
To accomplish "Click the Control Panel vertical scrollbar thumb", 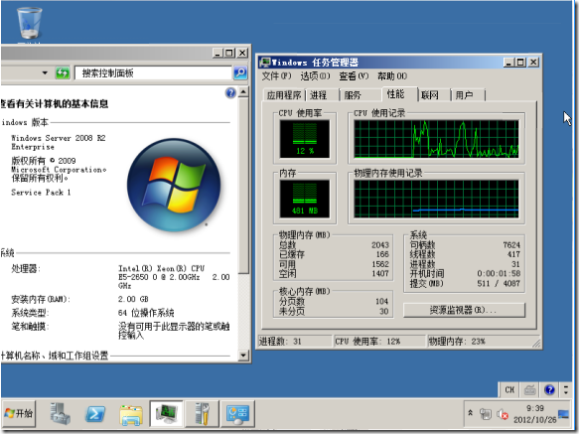I will point(243,186).
